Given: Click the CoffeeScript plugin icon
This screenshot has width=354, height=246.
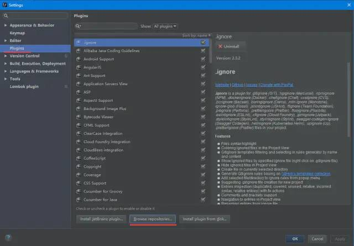Looking at the screenshot, I should tap(79, 159).
